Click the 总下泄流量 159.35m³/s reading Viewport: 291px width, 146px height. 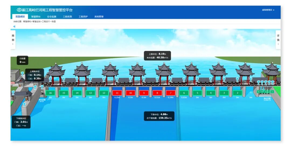(159, 118)
